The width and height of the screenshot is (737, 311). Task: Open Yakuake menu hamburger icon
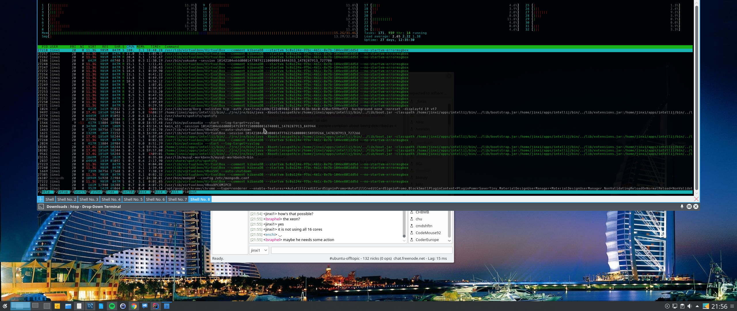(689, 206)
